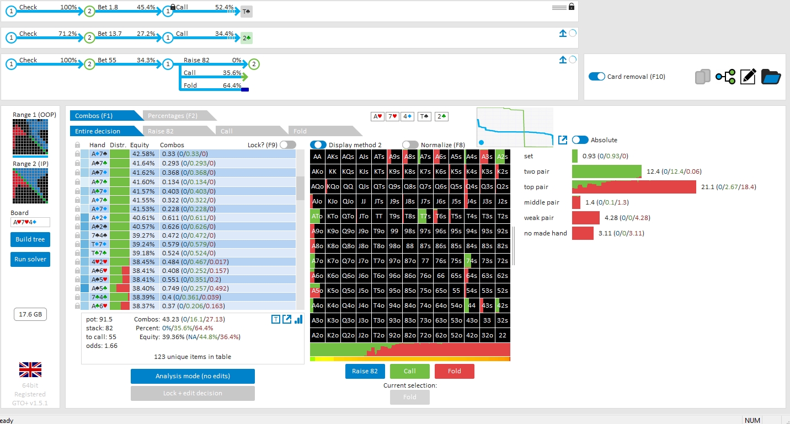Screen dimensions: 790x424
Task: Click the gray duplicate pages icon
Action: coord(702,77)
